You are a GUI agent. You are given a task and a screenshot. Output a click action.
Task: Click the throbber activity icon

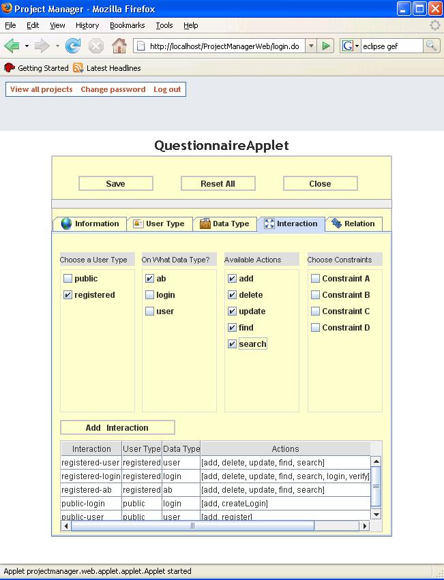click(434, 25)
